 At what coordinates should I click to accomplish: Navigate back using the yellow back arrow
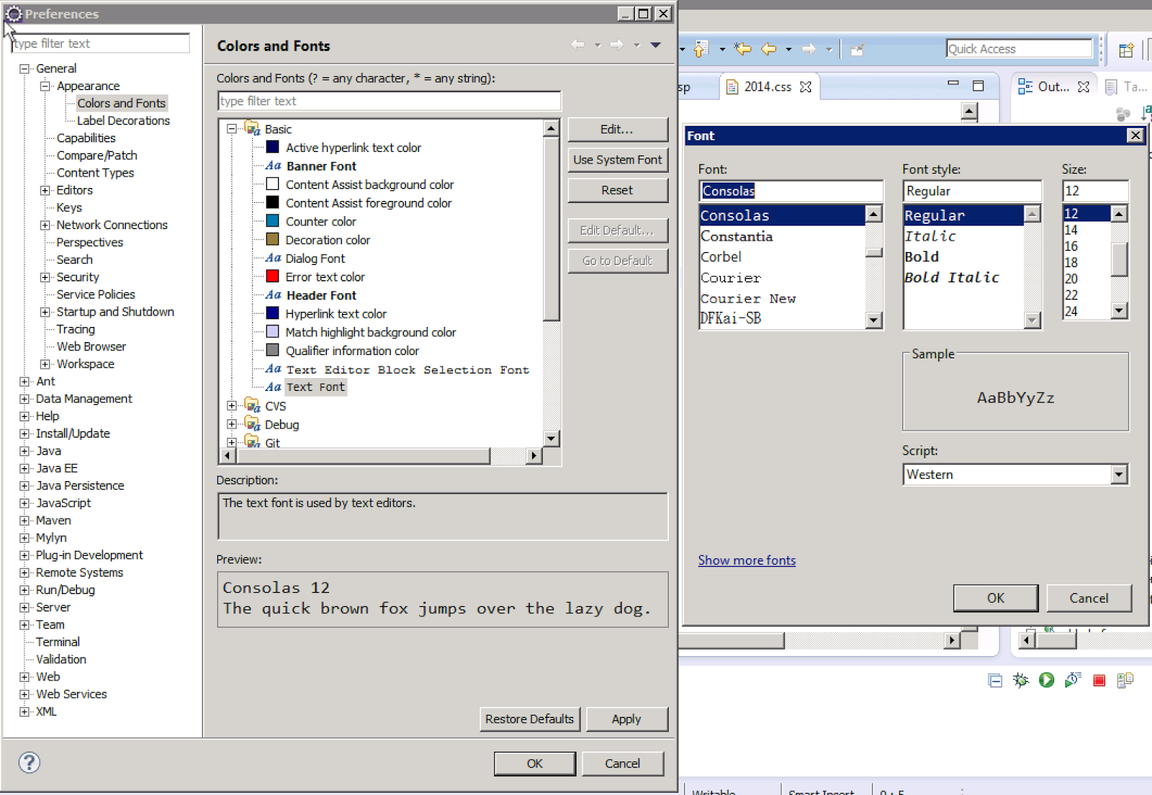pyautogui.click(x=770, y=49)
